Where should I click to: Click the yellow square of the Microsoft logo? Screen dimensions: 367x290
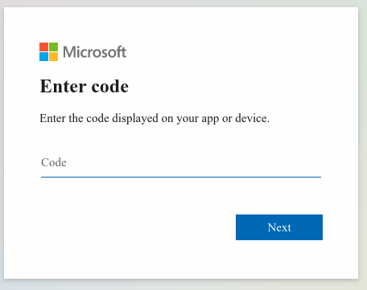(53, 56)
